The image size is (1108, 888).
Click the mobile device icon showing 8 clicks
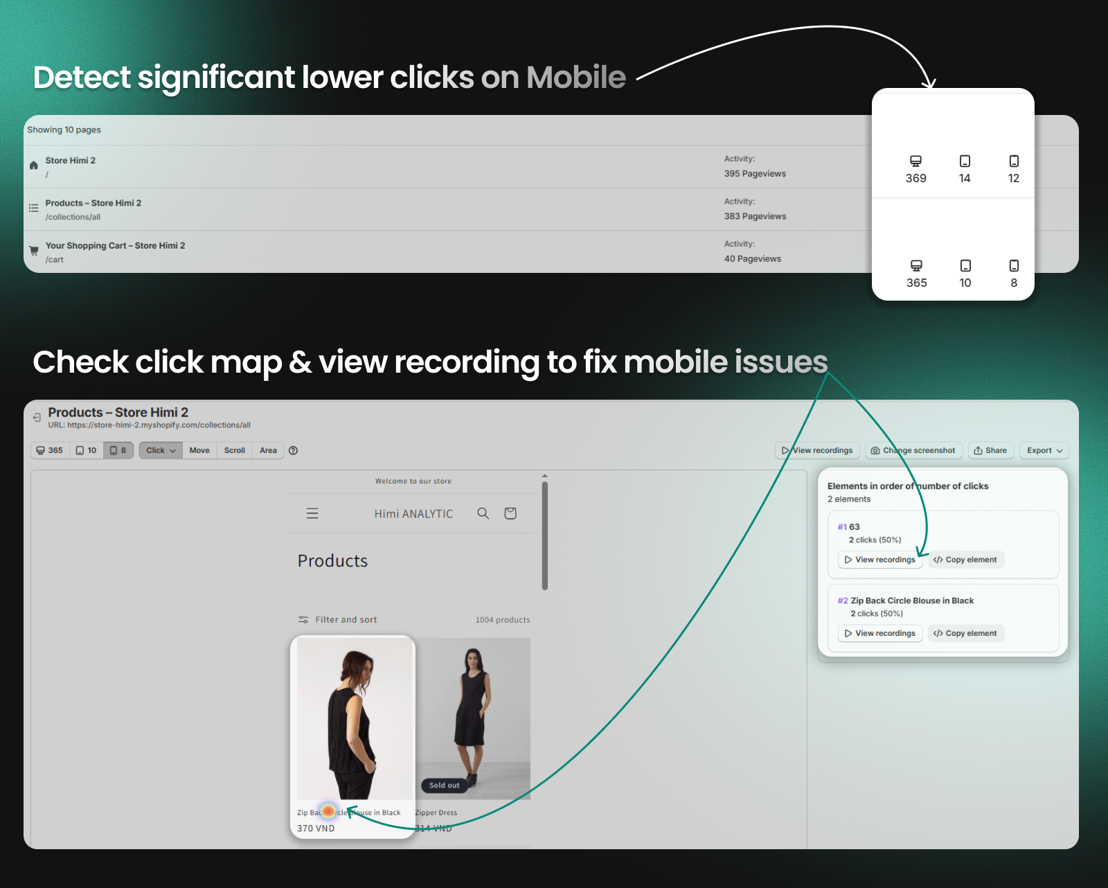coord(118,450)
